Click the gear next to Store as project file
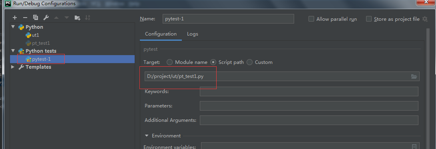The image size is (436, 149). 424,19
